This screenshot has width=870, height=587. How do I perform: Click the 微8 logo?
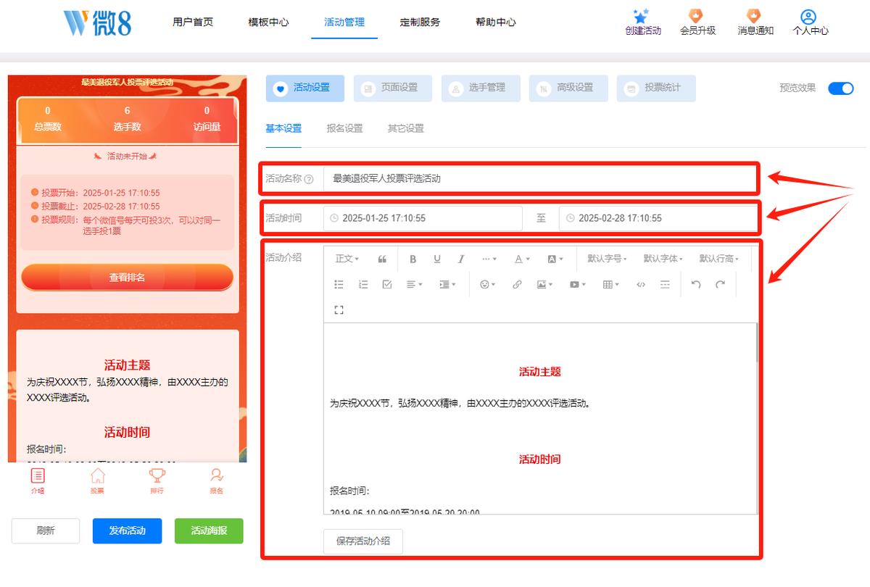96,22
